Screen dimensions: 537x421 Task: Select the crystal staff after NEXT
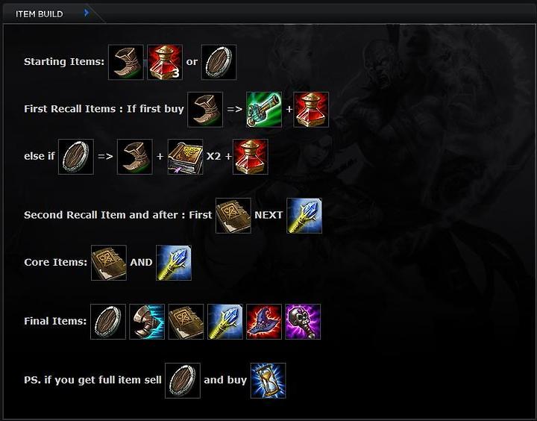tap(304, 216)
